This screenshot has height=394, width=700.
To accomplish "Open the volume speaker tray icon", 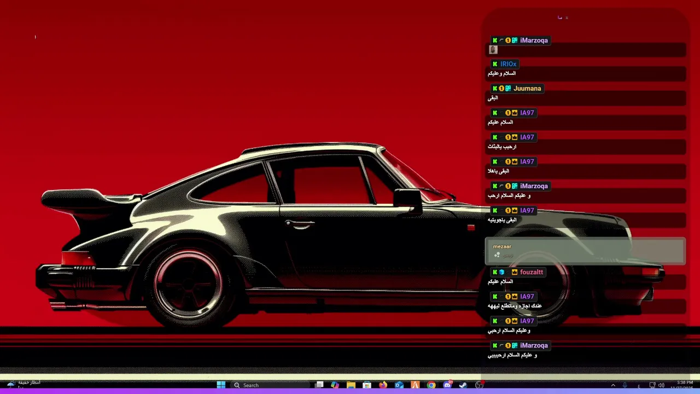I will pyautogui.click(x=661, y=385).
